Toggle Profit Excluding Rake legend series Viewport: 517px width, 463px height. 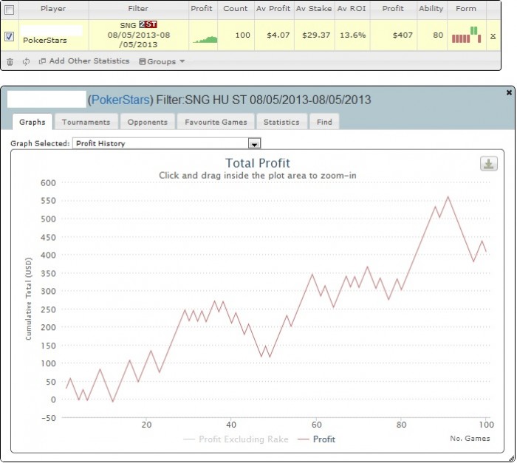click(236, 439)
